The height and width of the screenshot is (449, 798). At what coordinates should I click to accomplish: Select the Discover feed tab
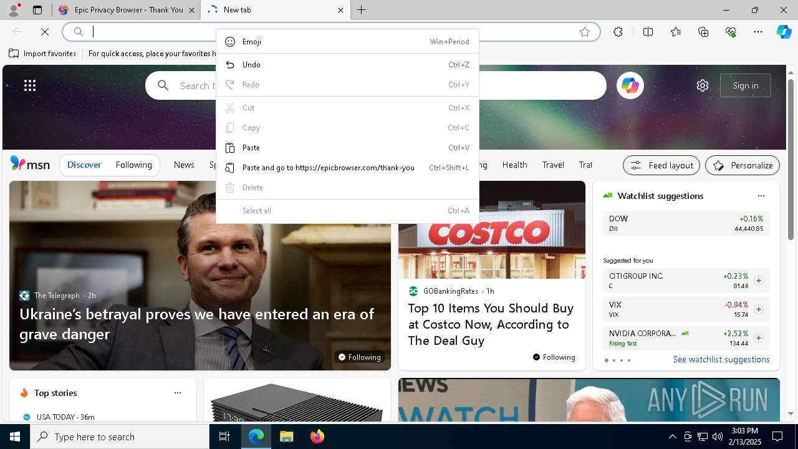(x=84, y=165)
